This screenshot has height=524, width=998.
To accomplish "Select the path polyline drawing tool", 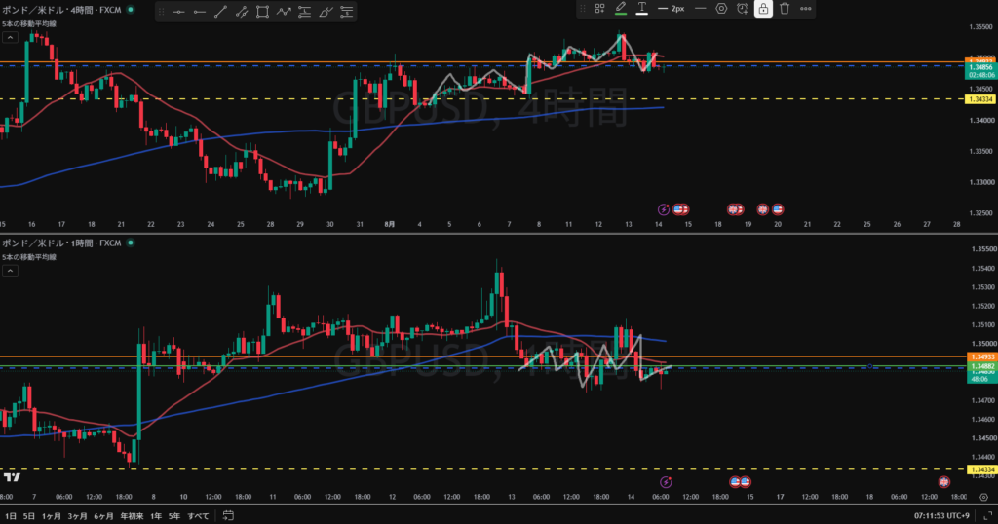I will (x=284, y=12).
